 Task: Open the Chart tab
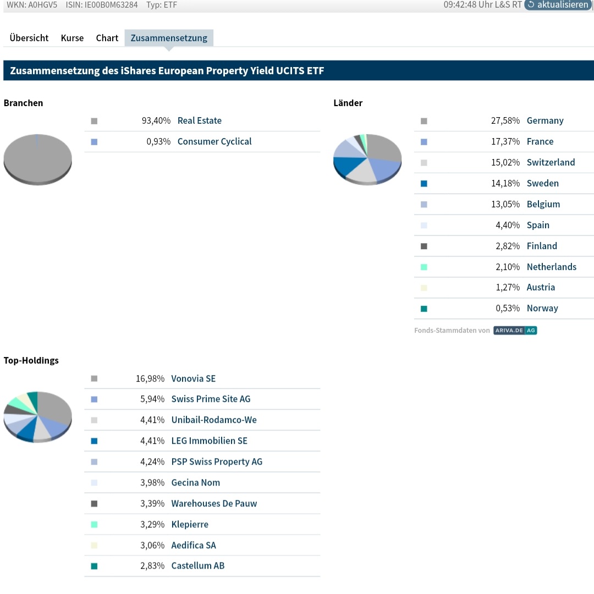click(107, 38)
